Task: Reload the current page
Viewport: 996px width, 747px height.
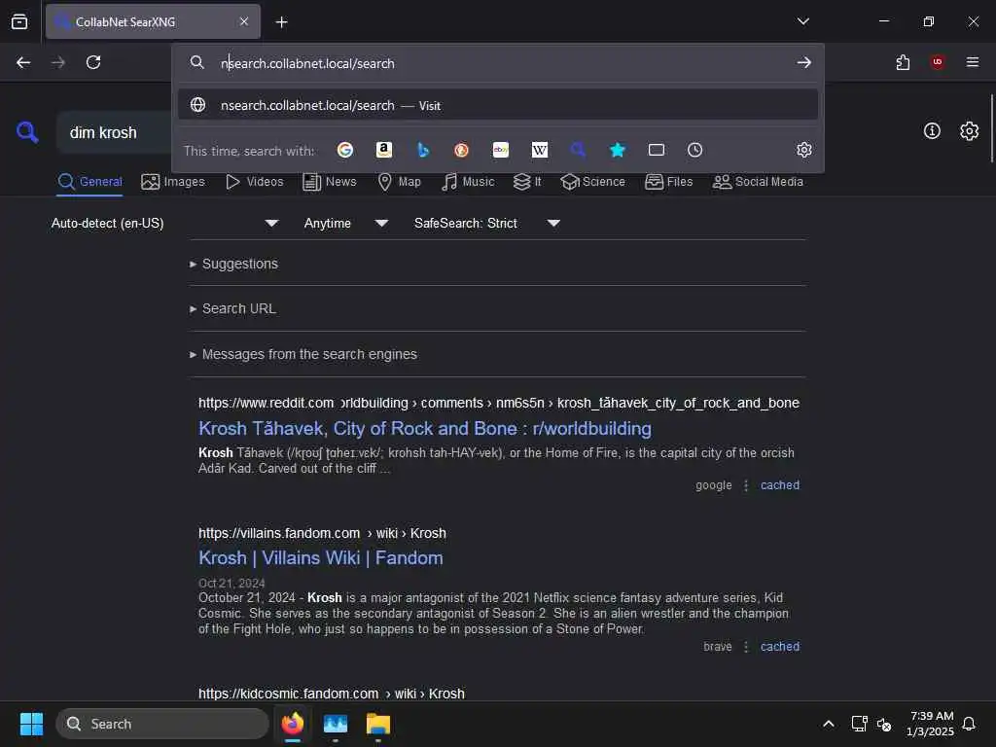Action: [x=93, y=62]
